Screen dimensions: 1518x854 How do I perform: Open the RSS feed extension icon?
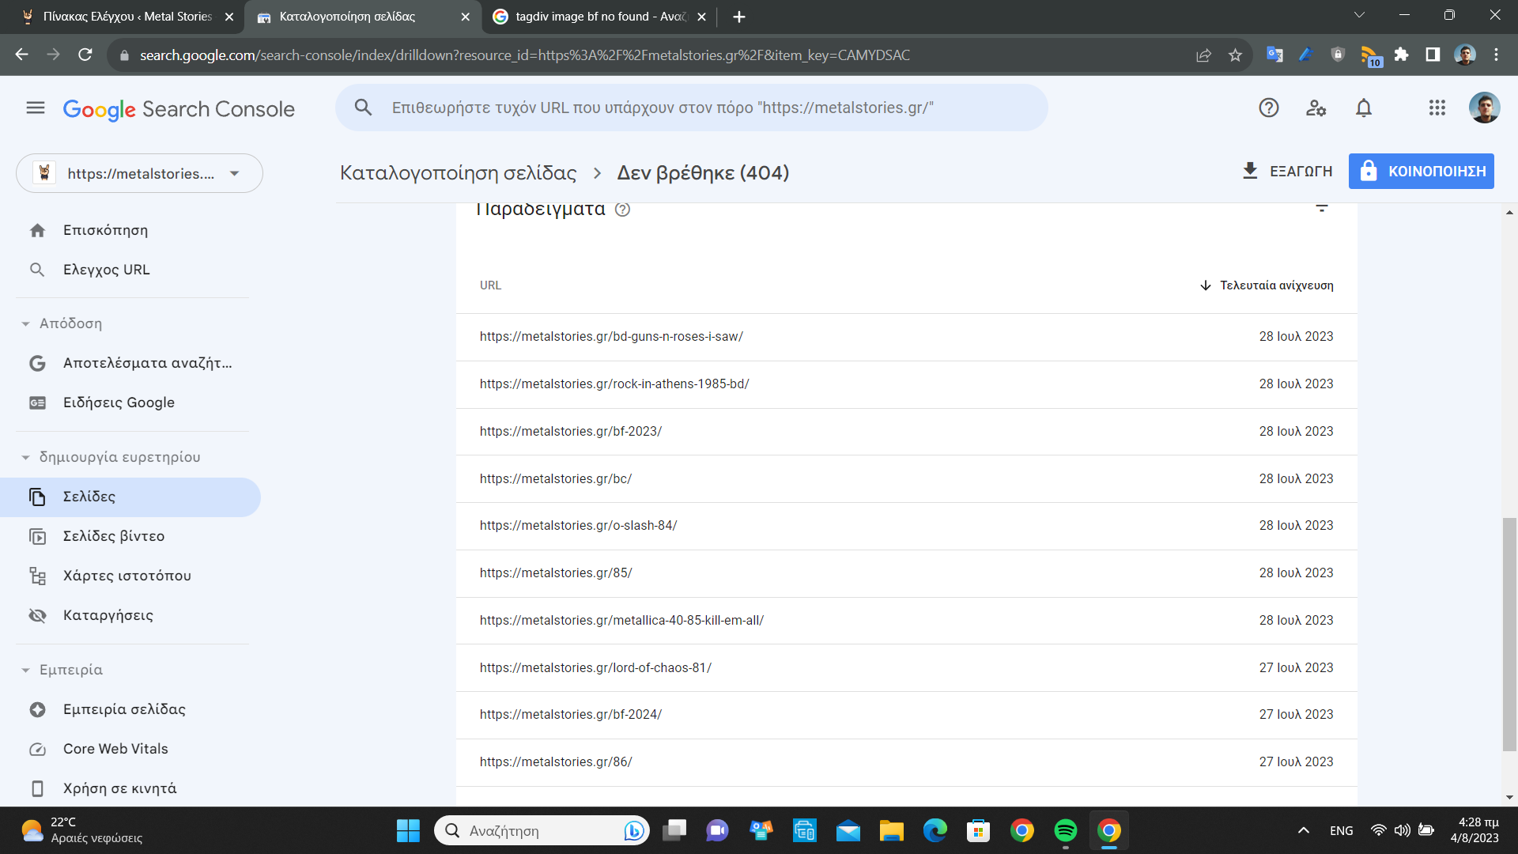pyautogui.click(x=1370, y=55)
